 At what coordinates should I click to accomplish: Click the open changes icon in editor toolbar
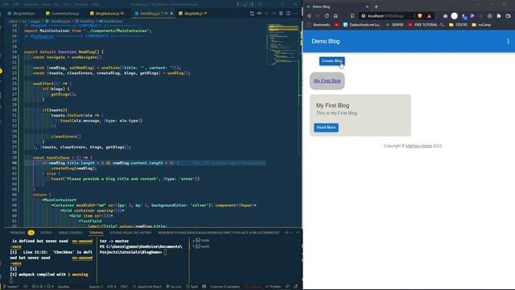tap(252, 14)
